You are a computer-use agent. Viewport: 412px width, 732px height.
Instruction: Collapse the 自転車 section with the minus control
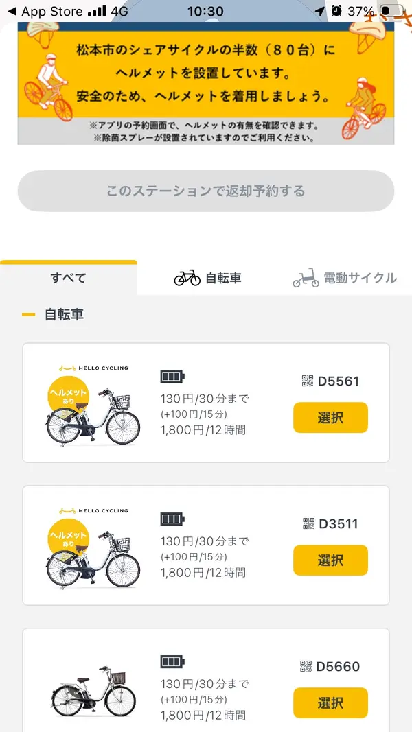(27, 314)
